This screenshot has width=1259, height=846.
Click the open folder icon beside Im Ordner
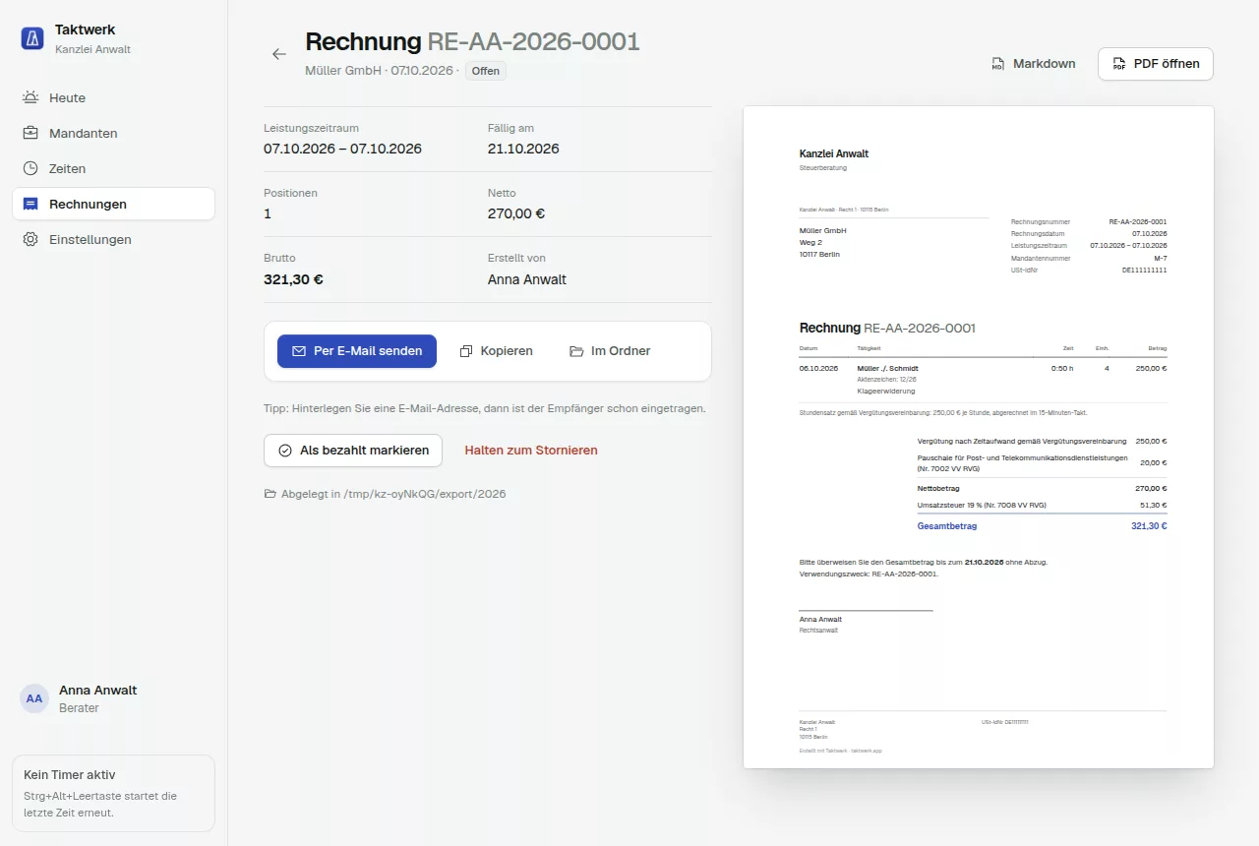click(x=577, y=351)
